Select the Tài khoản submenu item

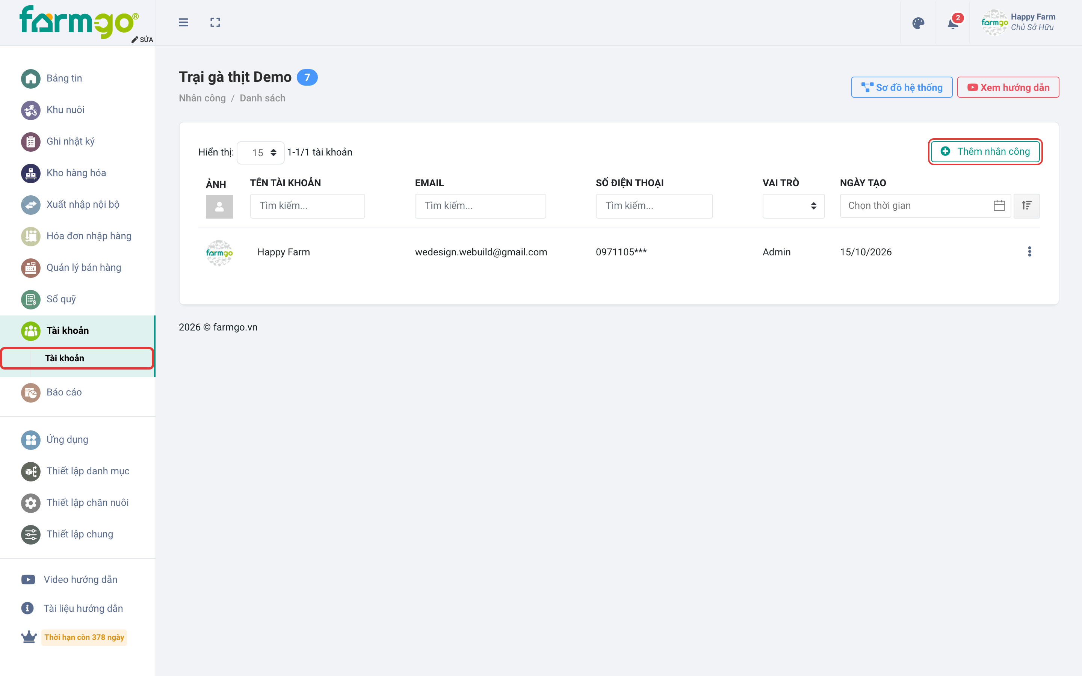coord(77,359)
